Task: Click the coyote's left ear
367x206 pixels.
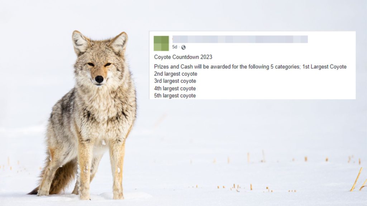Action: (x=80, y=42)
